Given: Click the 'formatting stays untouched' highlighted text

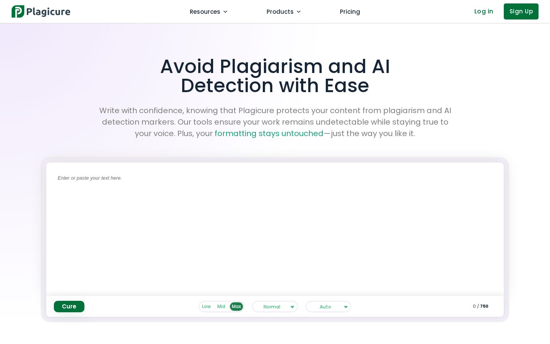Looking at the screenshot, I should point(269,133).
